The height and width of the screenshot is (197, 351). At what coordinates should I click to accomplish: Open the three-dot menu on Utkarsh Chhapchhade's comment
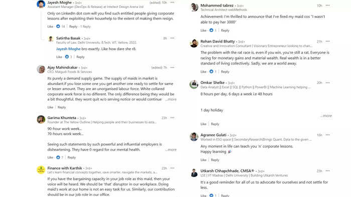tap(327, 171)
